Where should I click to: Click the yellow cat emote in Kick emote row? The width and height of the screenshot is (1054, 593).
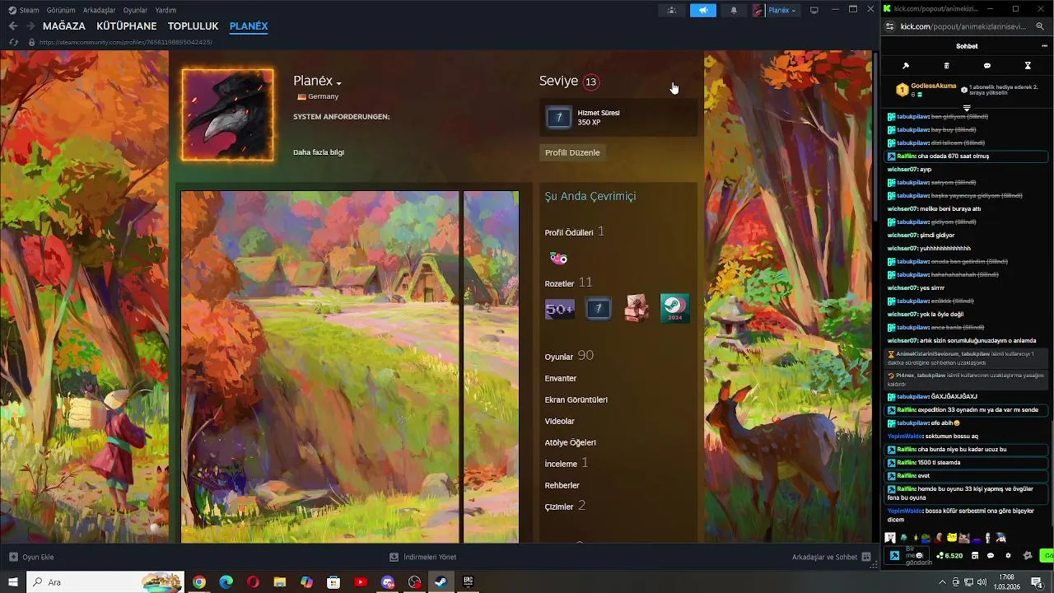coord(953,538)
